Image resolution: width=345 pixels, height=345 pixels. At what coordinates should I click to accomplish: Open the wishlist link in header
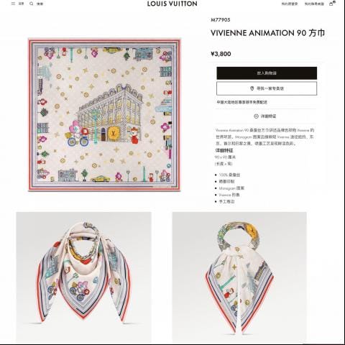[x=290, y=4]
